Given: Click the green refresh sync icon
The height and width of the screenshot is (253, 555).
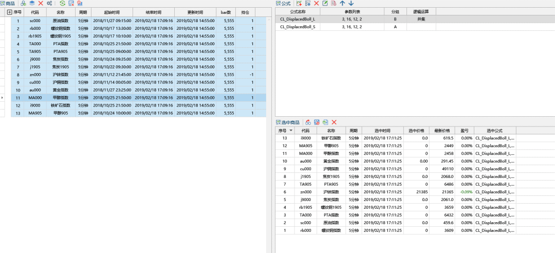Looking at the screenshot, I should [x=63, y=3].
